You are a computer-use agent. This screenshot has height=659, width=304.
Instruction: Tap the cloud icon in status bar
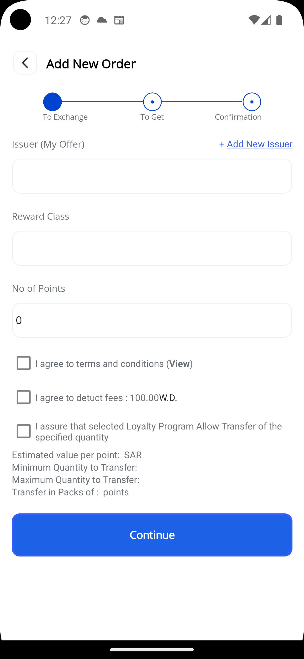[102, 20]
